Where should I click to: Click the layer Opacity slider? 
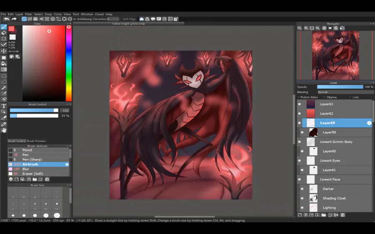tap(340, 87)
